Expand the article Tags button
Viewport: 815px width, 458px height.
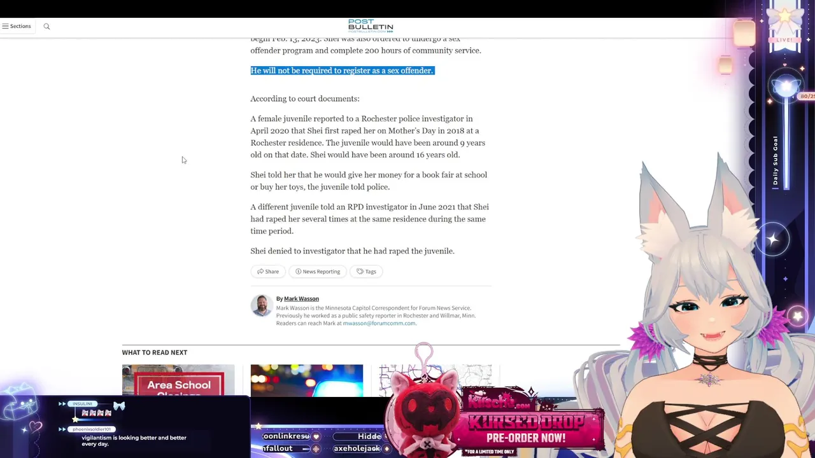click(x=366, y=272)
